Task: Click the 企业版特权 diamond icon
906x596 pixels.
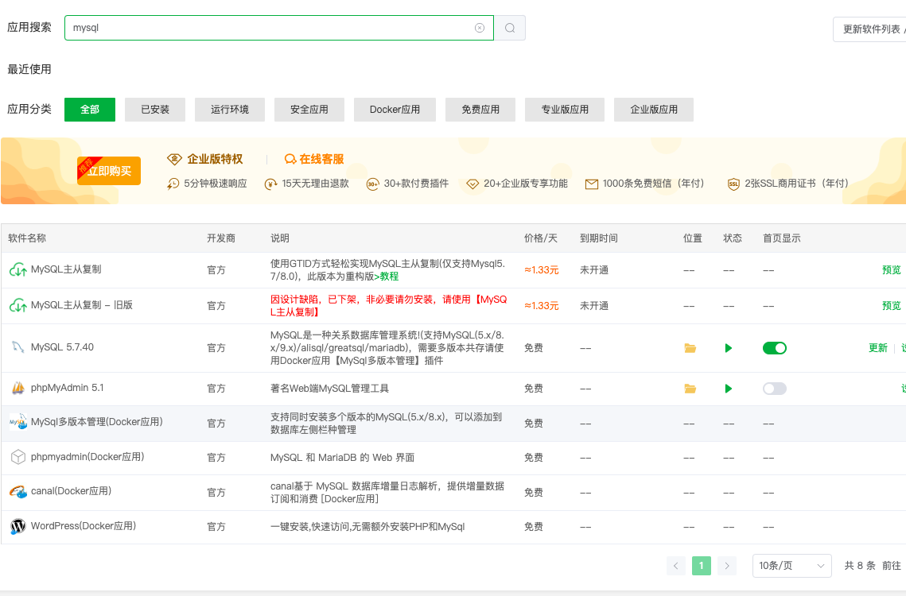Action: [174, 159]
